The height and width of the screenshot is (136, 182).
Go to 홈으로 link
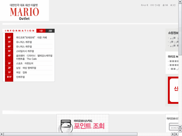(165, 5)
